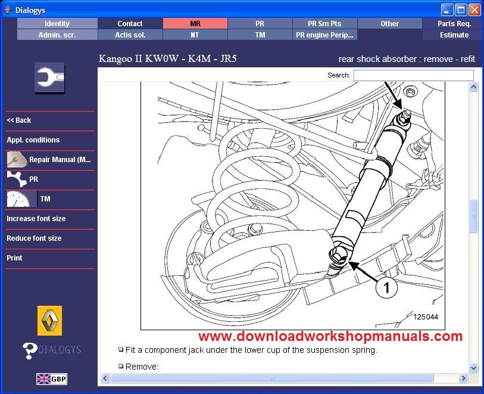Screen dimensions: 484x394
Task: Switch to the TM tab
Action: (x=260, y=35)
